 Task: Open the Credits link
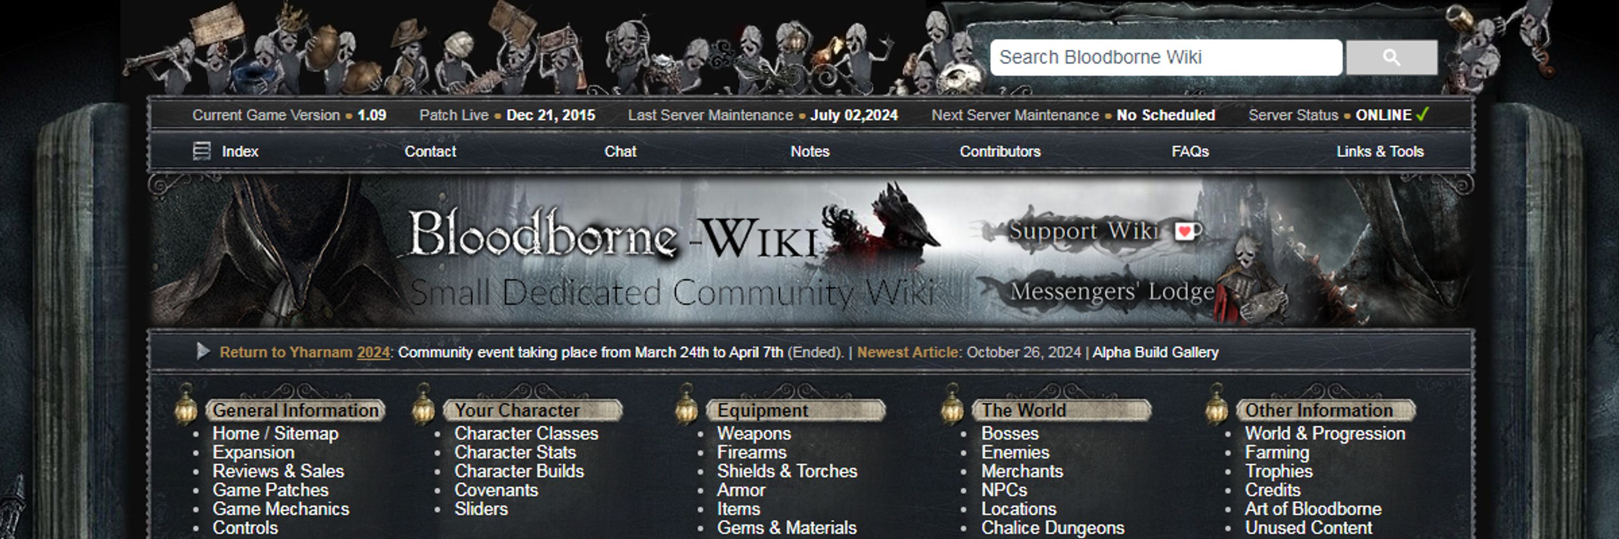tap(1273, 490)
